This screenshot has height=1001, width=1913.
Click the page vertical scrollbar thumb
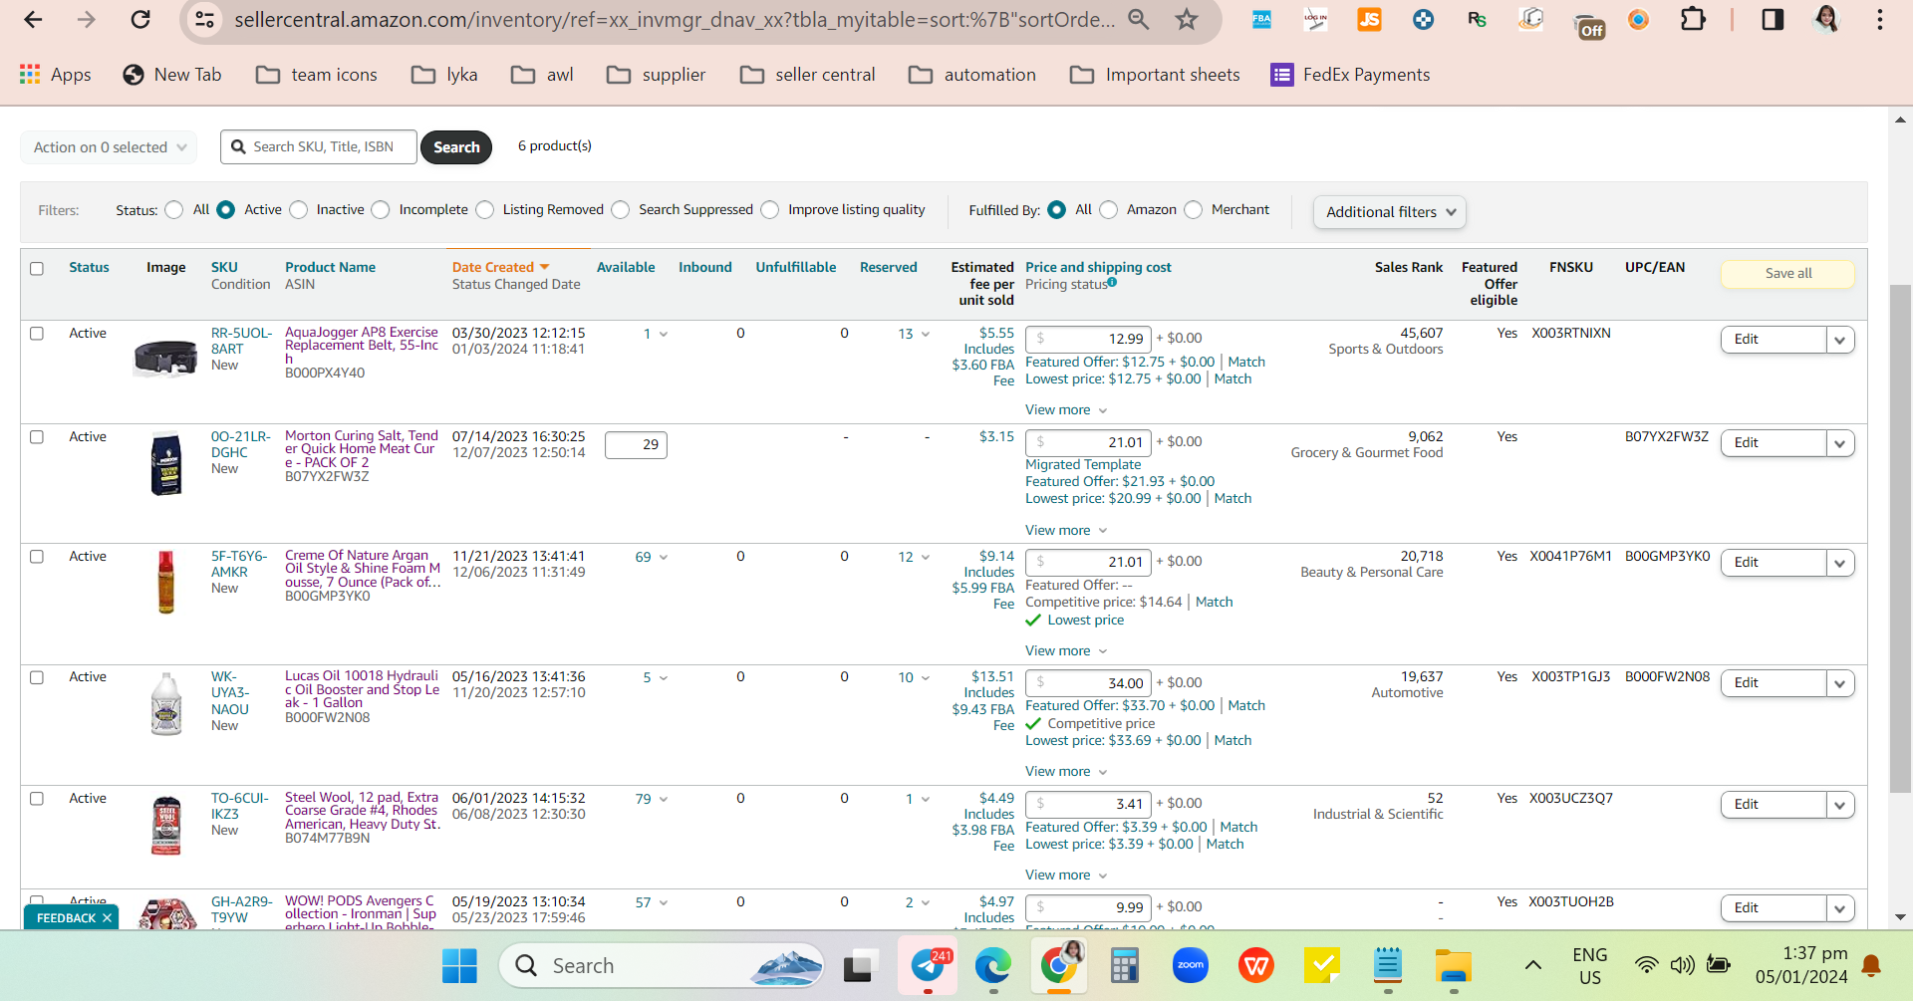1900,538
